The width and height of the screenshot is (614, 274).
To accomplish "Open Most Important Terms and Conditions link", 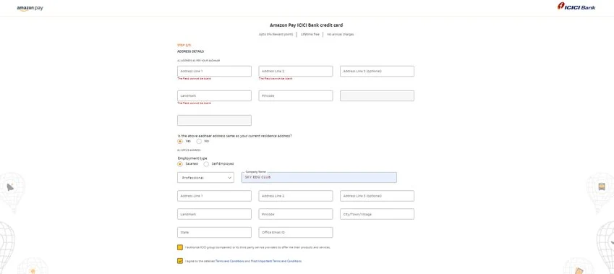I will [276, 261].
